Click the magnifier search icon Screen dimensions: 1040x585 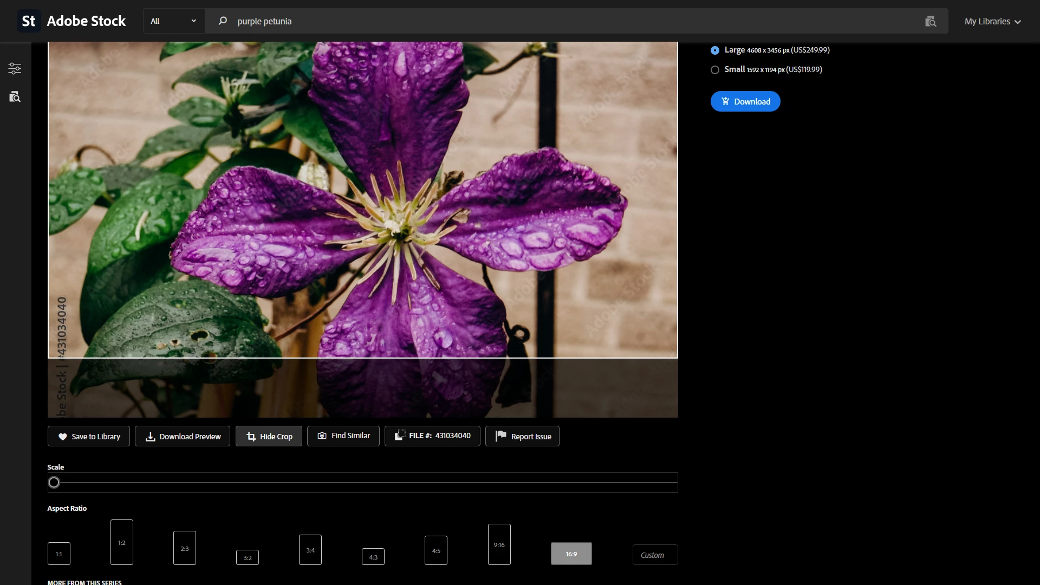coord(223,21)
